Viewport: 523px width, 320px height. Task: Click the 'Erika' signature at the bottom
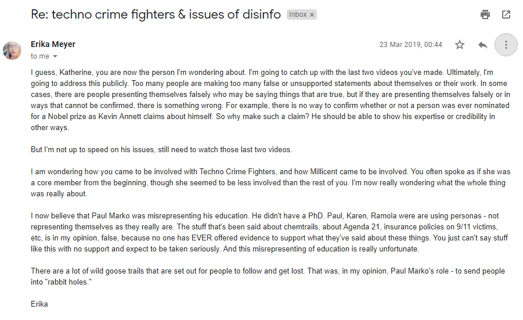(39, 304)
